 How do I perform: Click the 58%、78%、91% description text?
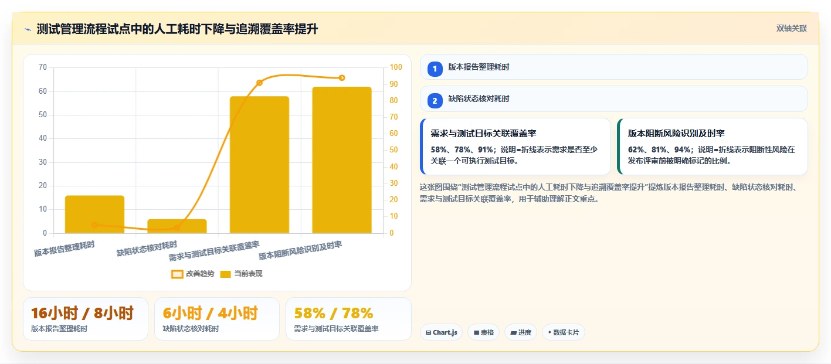click(x=514, y=155)
